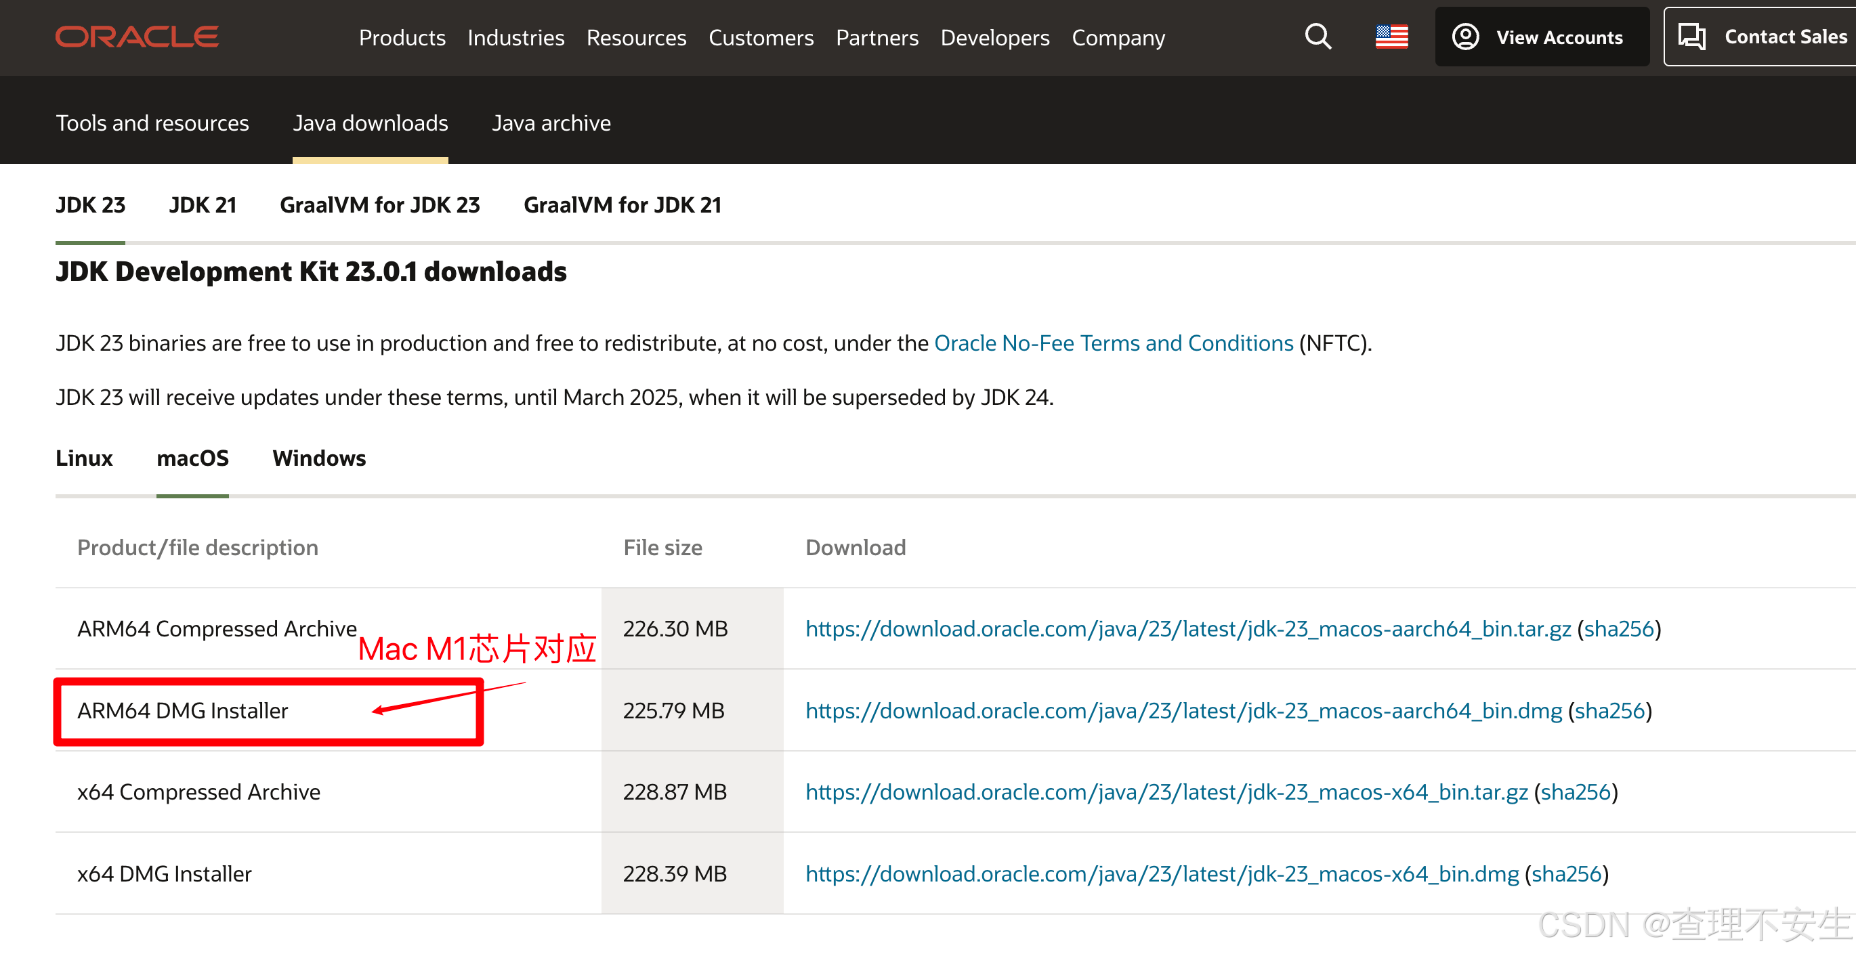
Task: Click the View Accounts button
Action: (x=1542, y=37)
